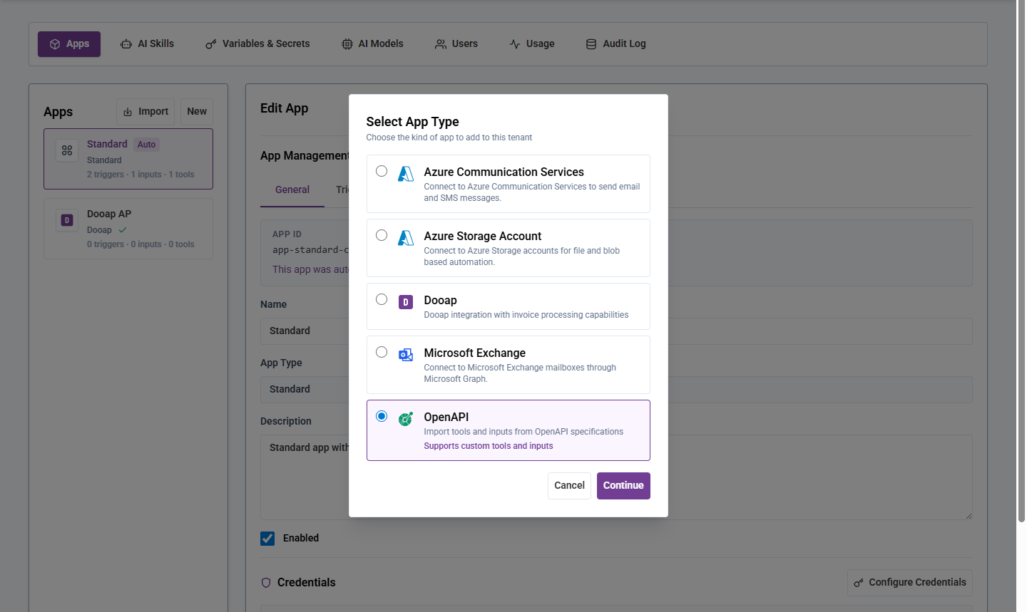Confirm selection with the Continue button
The height and width of the screenshot is (612, 1027).
(623, 486)
